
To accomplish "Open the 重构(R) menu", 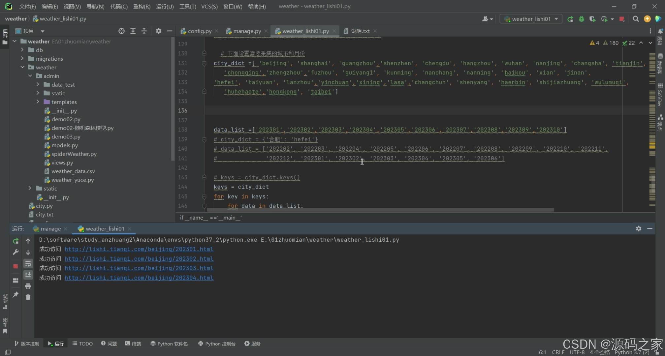I will 142,7.
